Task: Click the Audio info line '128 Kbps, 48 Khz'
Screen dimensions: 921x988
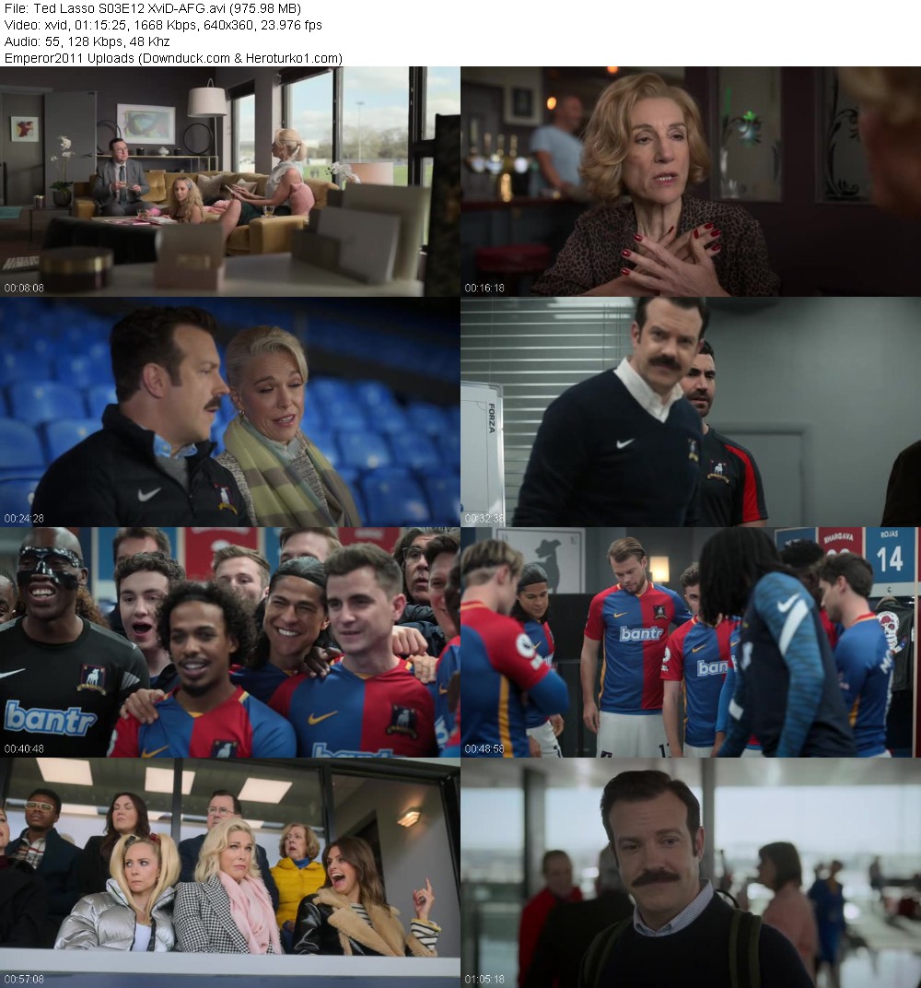Action: pyautogui.click(x=87, y=41)
